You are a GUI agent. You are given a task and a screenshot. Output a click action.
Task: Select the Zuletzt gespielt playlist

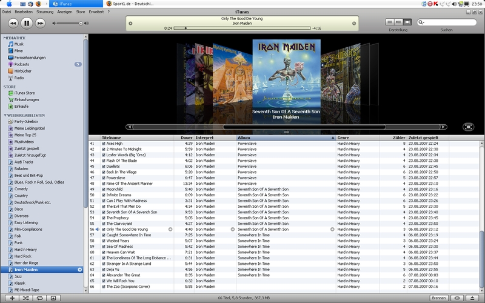pyautogui.click(x=27, y=148)
